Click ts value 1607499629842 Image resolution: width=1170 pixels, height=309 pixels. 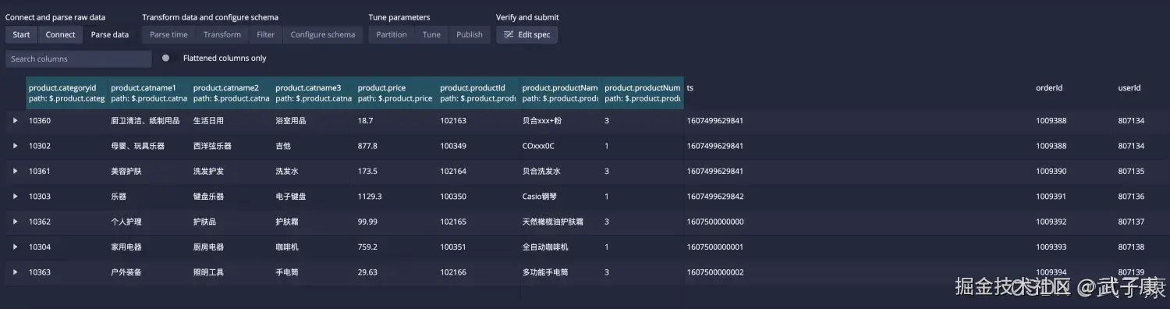(715, 197)
